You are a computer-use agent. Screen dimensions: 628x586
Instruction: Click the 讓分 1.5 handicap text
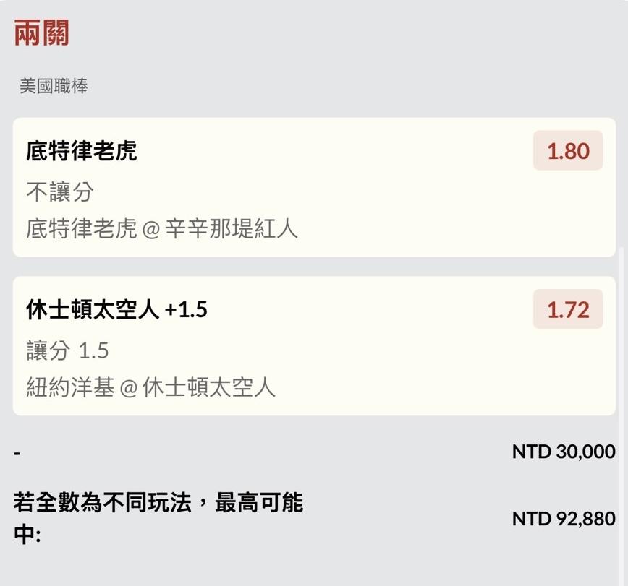67,350
